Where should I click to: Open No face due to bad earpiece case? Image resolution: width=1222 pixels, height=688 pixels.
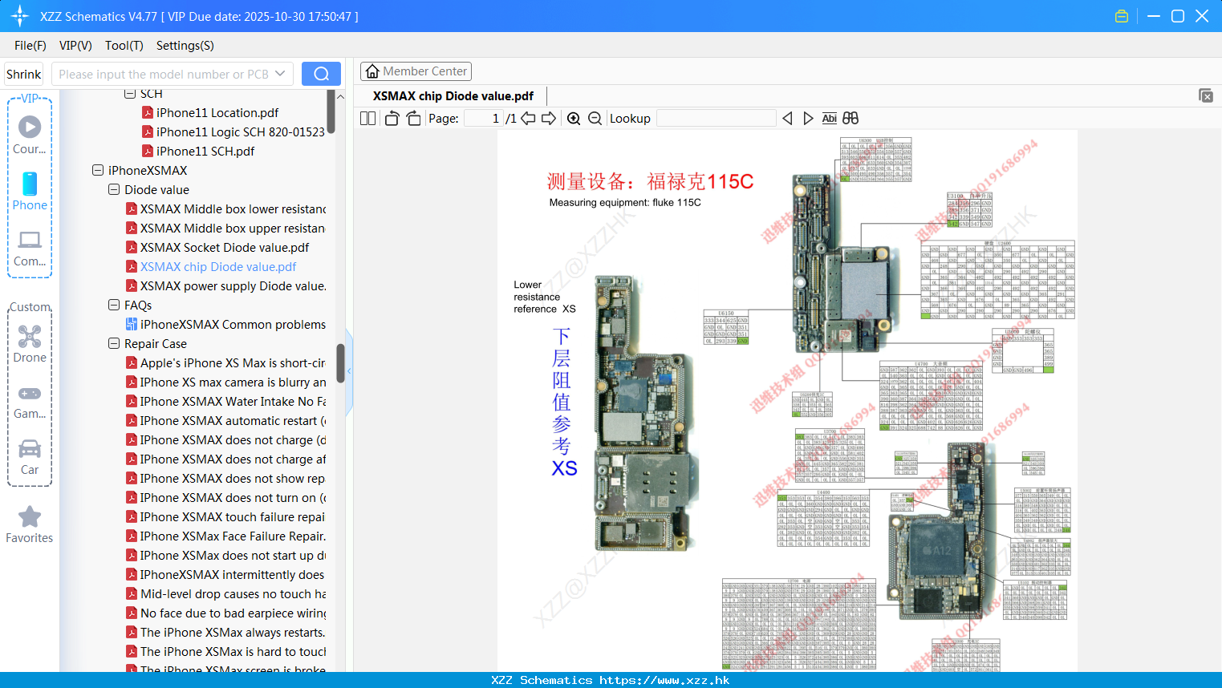click(226, 613)
